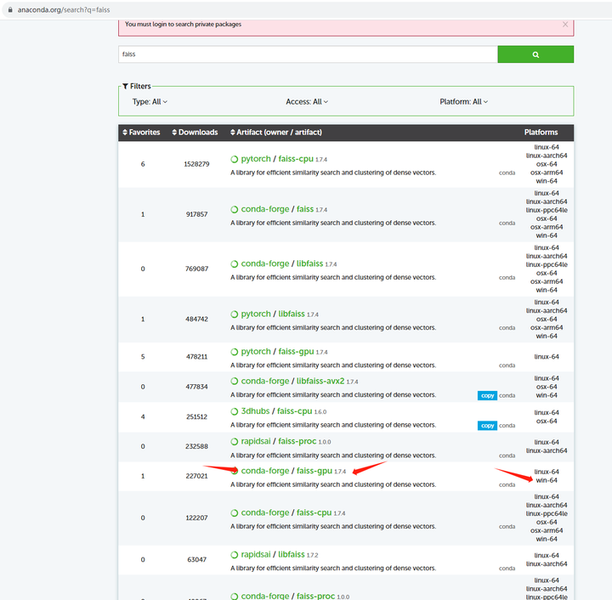The width and height of the screenshot is (612, 600).
Task: Click the lock icon in address bar
Action: pos(10,9)
